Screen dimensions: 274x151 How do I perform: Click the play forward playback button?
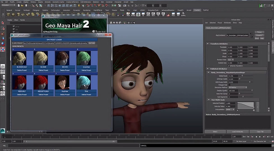260,137
